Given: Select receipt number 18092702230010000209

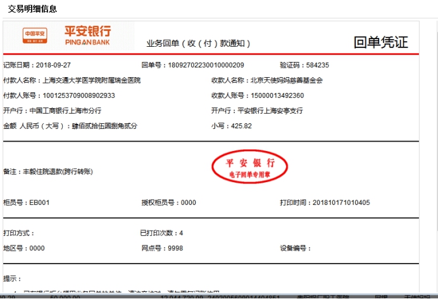Looking at the screenshot, I should click(206, 65).
